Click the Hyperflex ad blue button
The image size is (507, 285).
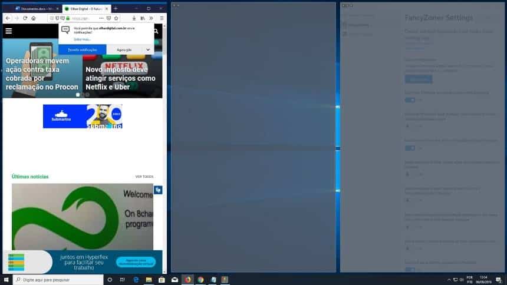point(136,262)
